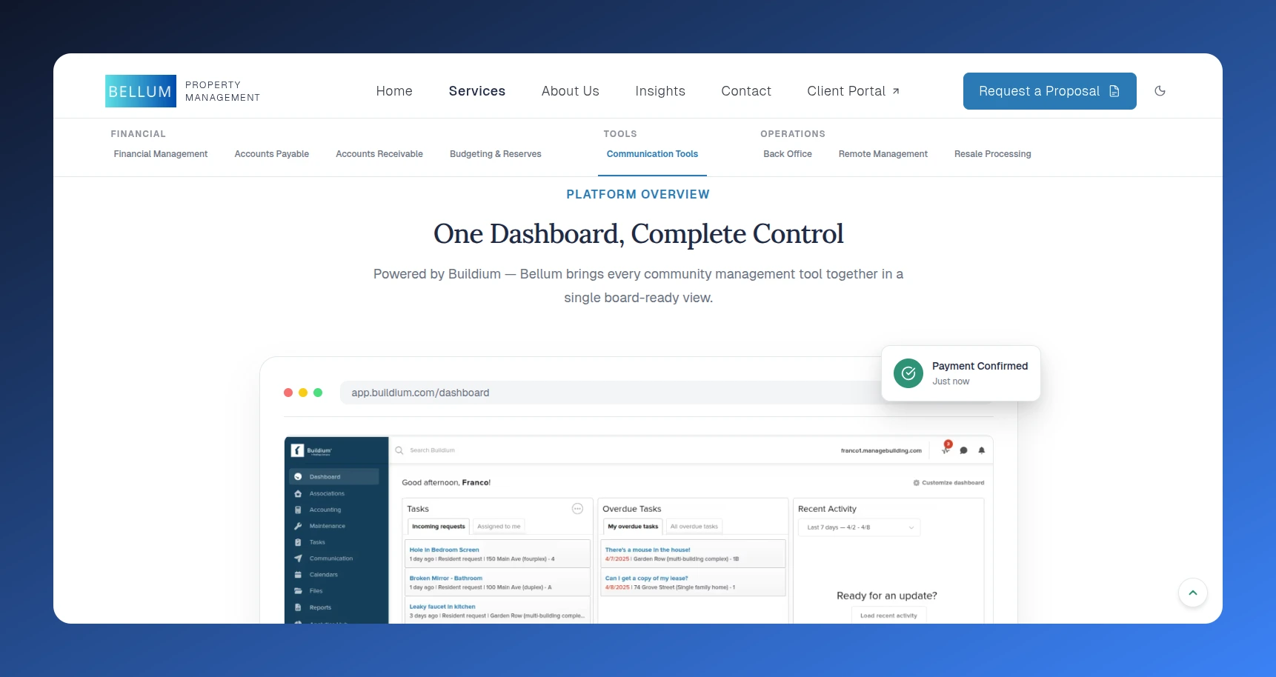Toggle dark mode with the moon icon
The width and height of the screenshot is (1276, 677).
(1160, 91)
